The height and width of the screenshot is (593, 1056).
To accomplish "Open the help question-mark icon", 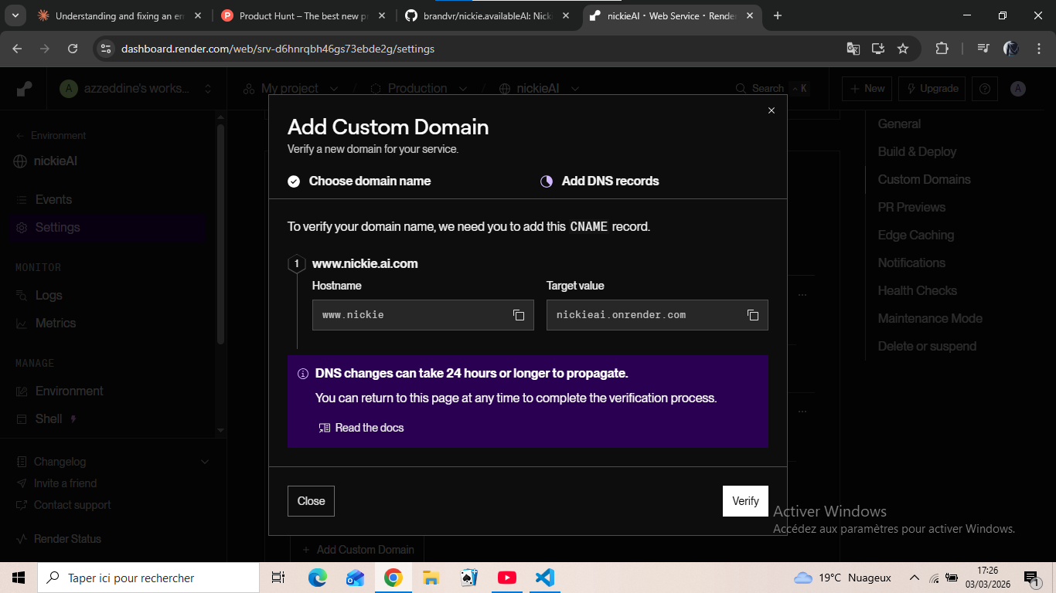I will tap(984, 88).
